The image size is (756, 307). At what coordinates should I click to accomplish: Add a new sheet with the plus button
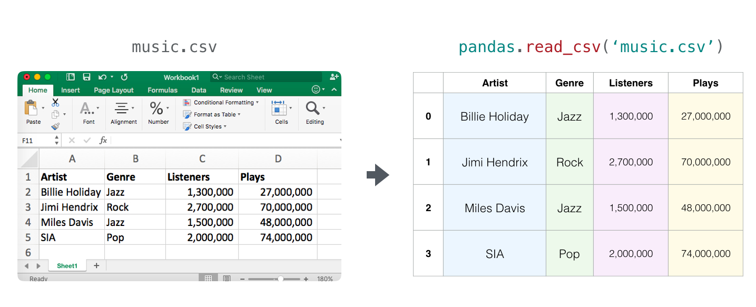tap(96, 265)
